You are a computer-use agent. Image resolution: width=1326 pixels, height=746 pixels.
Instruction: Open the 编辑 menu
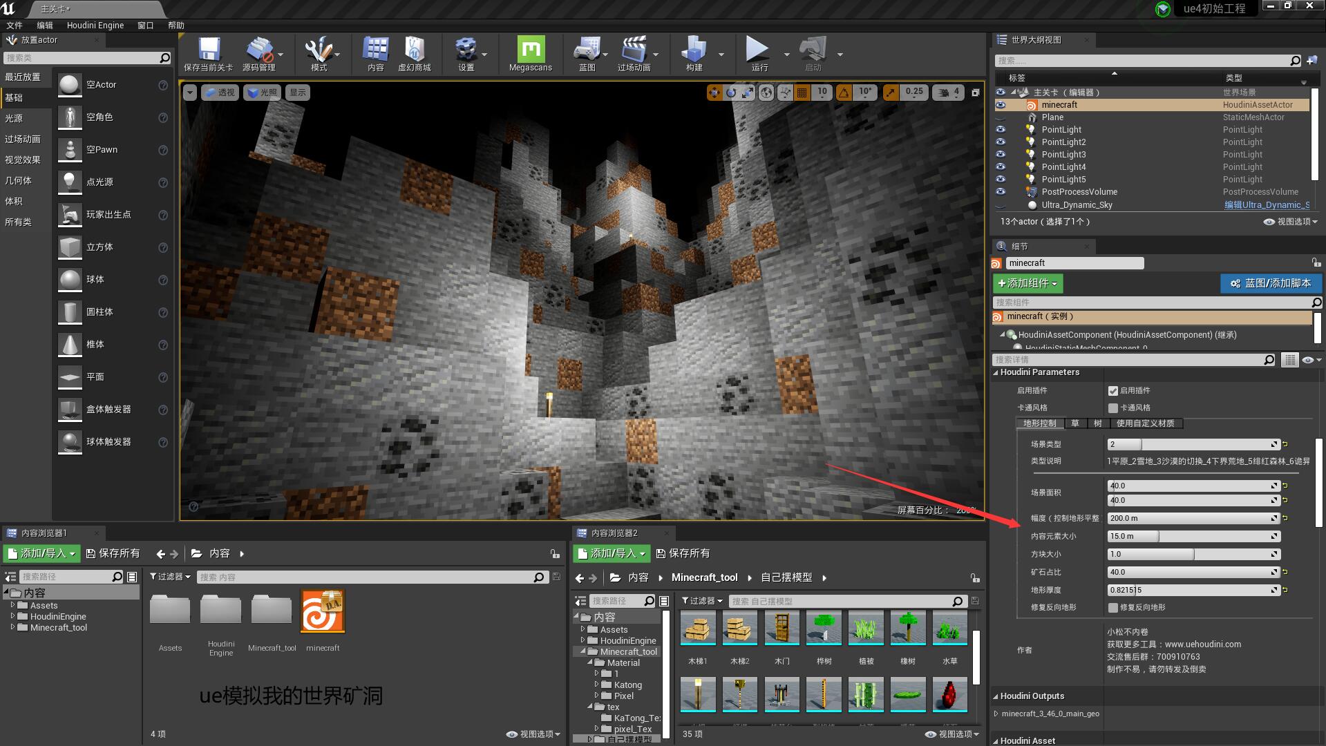(44, 26)
